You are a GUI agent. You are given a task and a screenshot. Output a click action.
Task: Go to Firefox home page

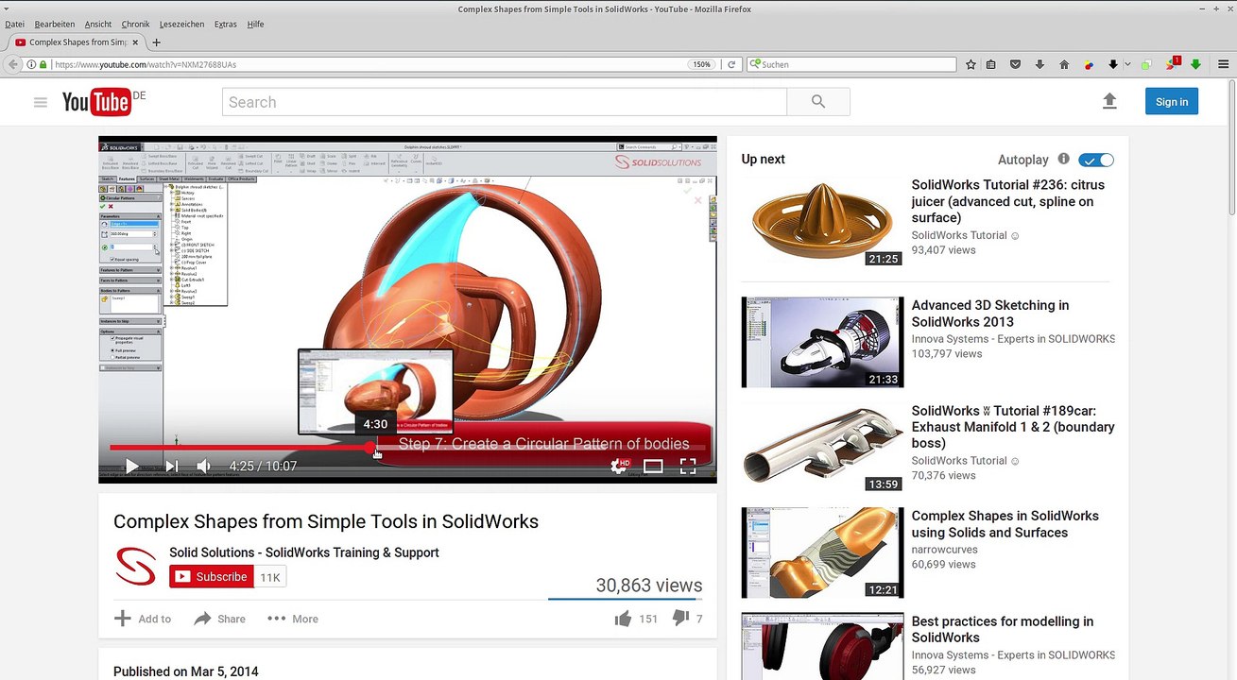point(1064,64)
